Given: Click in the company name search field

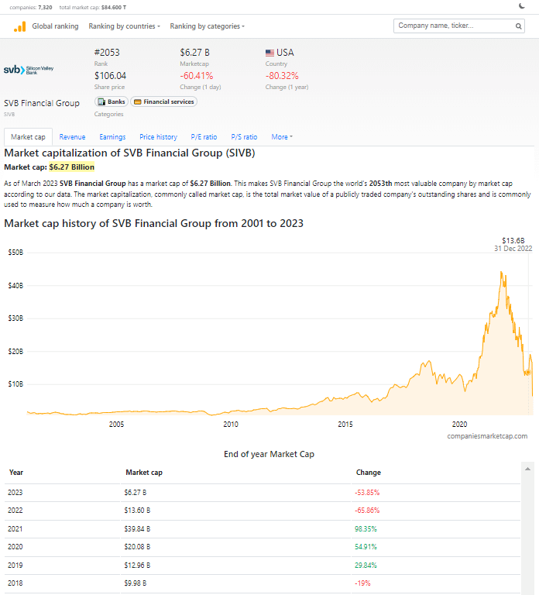Looking at the screenshot, I should [453, 26].
